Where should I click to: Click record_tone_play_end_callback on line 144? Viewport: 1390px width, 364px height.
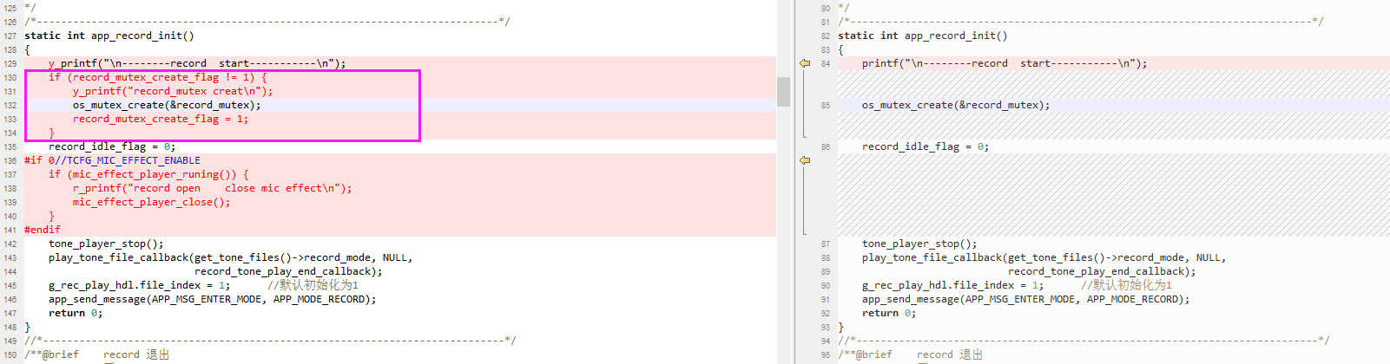288,271
